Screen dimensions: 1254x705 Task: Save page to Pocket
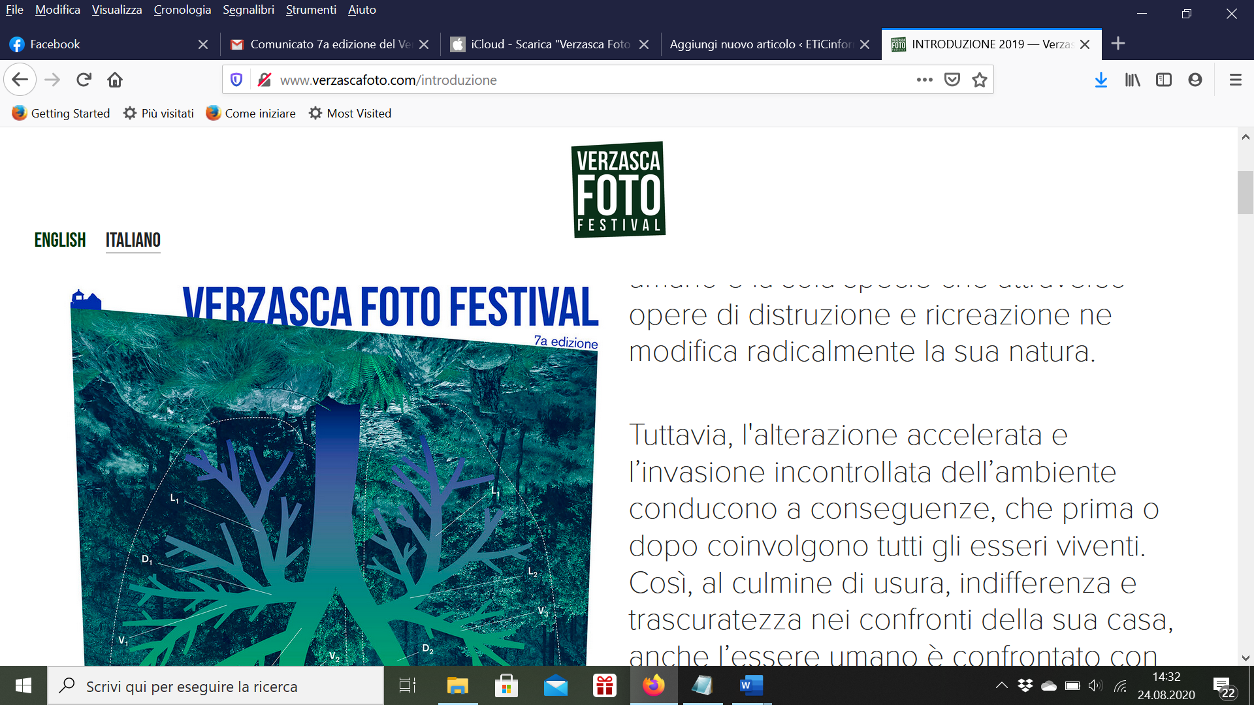[952, 80]
